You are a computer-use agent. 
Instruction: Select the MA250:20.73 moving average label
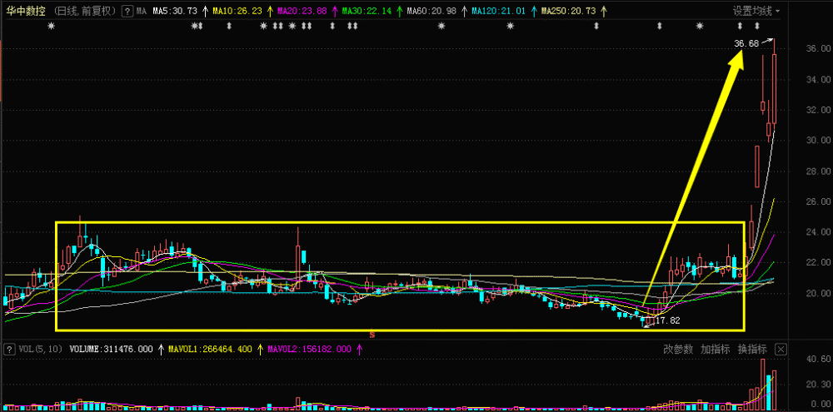pos(566,11)
